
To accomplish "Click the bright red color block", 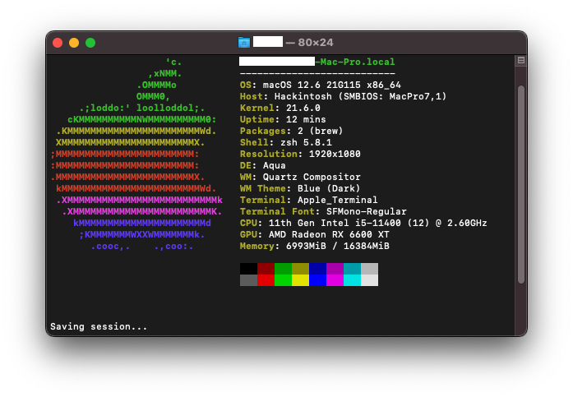I will coord(266,280).
